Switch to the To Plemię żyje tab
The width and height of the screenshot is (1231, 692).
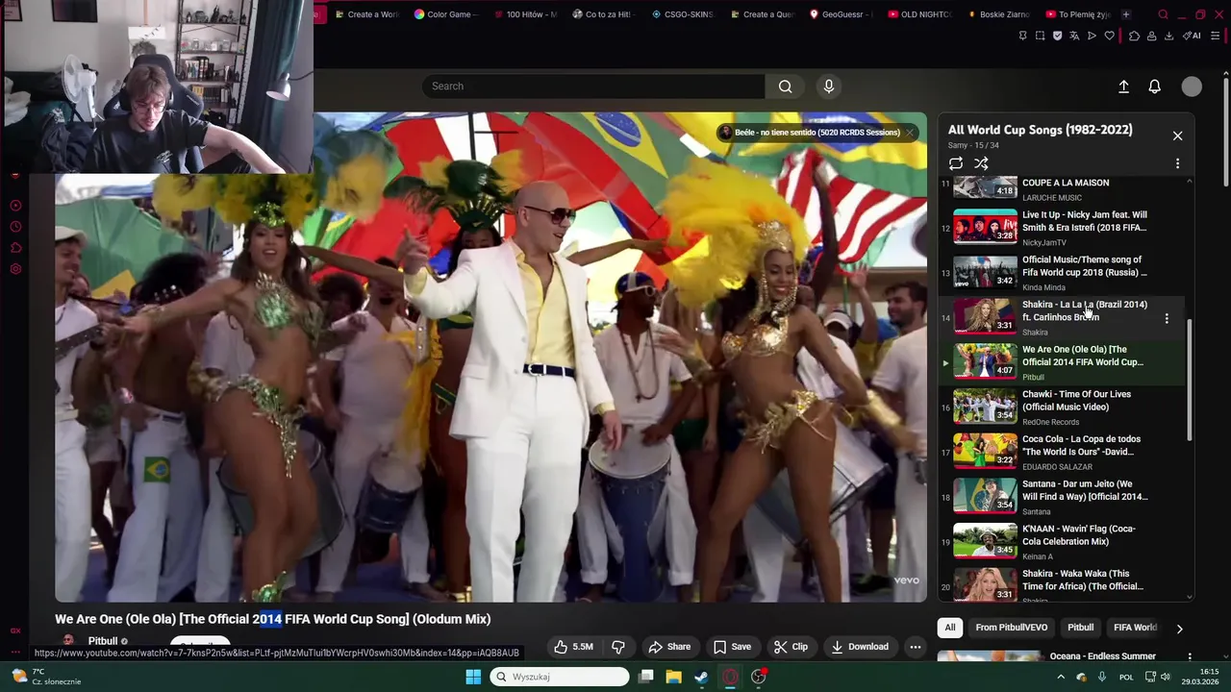pyautogui.click(x=1077, y=14)
